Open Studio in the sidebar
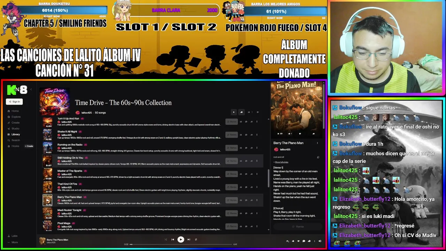 [13, 129]
